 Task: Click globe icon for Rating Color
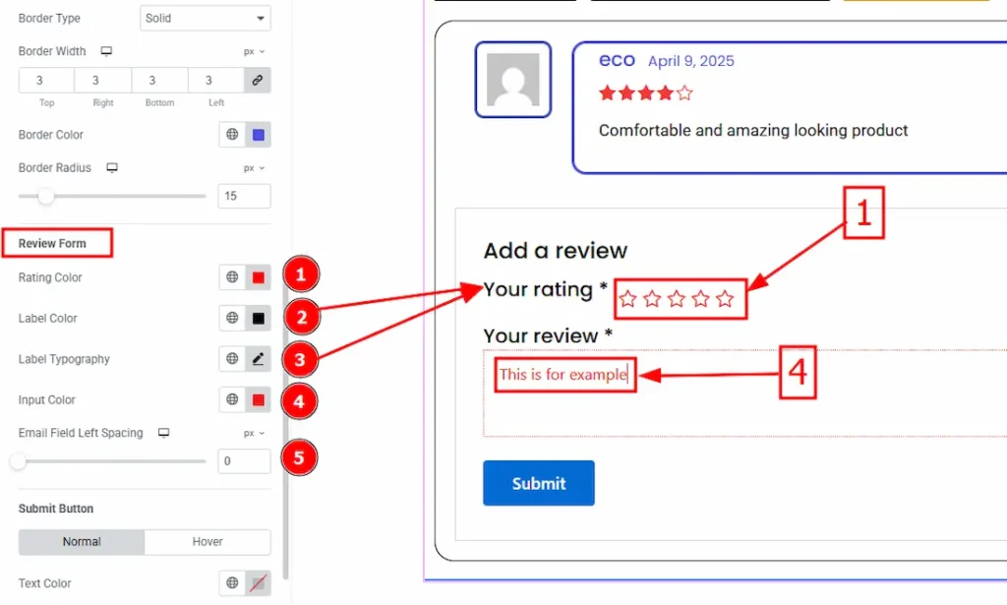(x=232, y=278)
